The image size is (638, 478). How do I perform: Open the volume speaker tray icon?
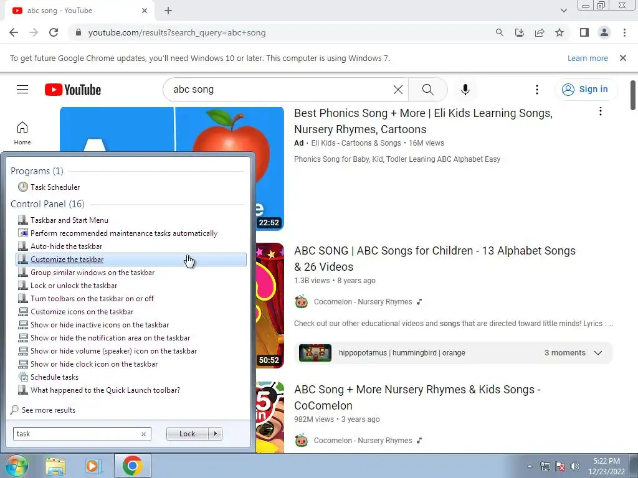pyautogui.click(x=574, y=466)
